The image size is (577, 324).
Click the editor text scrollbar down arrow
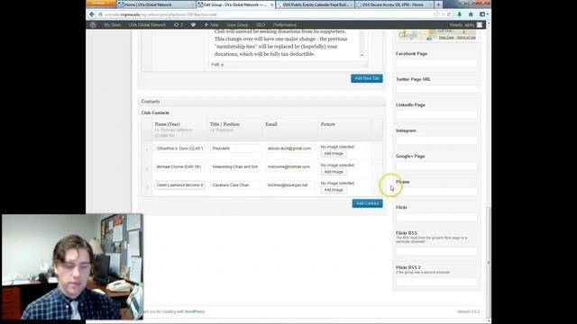coord(362,55)
